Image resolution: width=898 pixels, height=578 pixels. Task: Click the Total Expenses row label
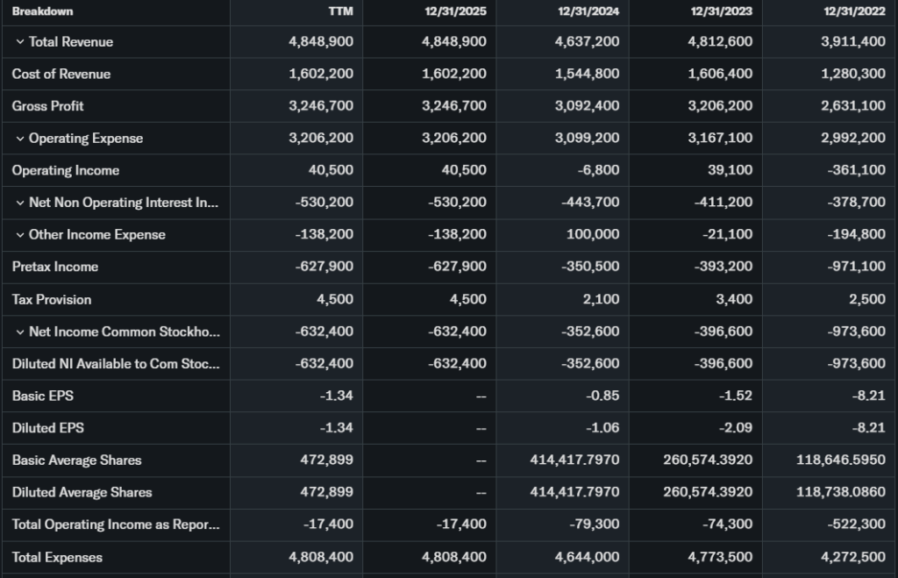(57, 557)
